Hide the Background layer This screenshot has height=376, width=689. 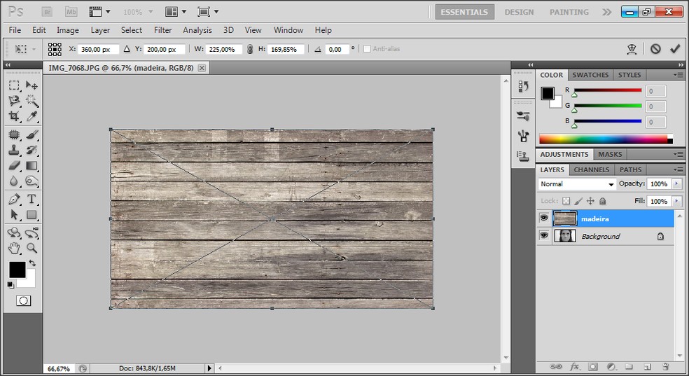click(x=544, y=237)
